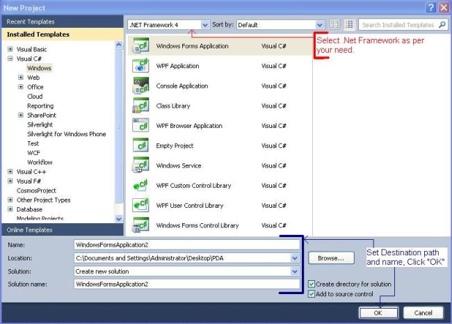The height and width of the screenshot is (324, 452).
Task: Click the search magnifier icon
Action: coord(442,25)
